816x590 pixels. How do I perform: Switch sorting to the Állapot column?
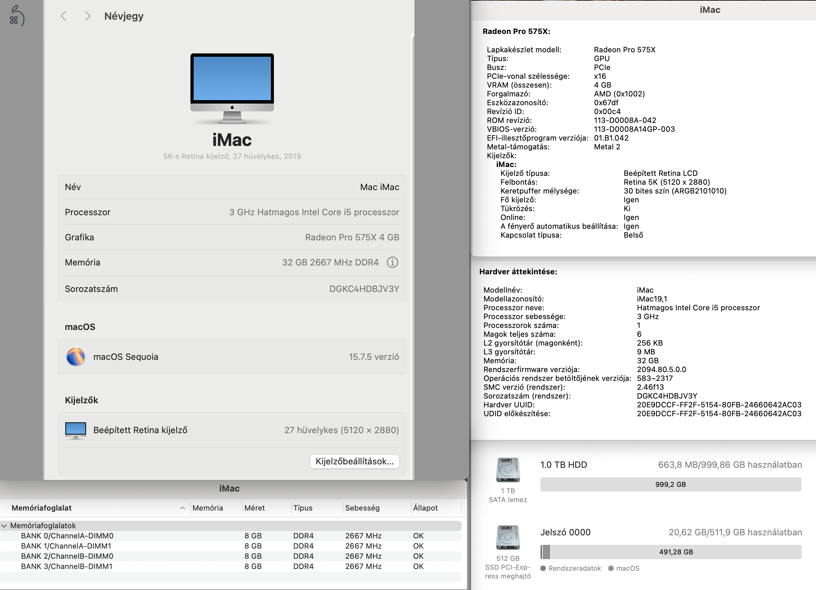[425, 508]
